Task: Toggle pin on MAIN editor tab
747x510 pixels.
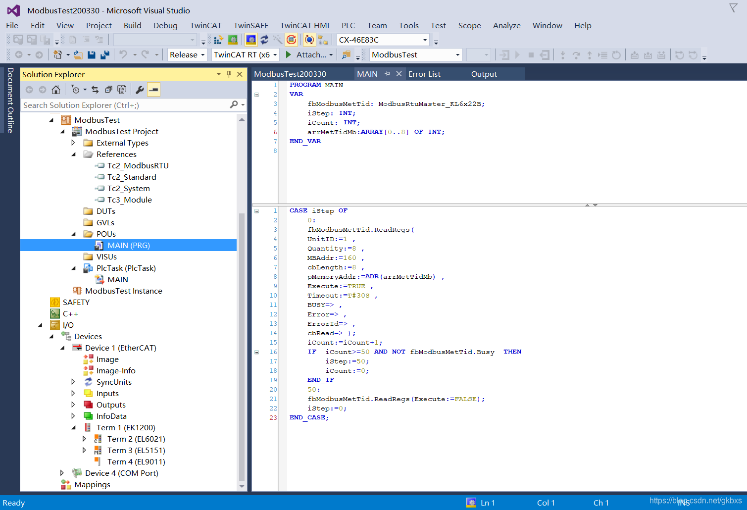Action: tap(387, 74)
